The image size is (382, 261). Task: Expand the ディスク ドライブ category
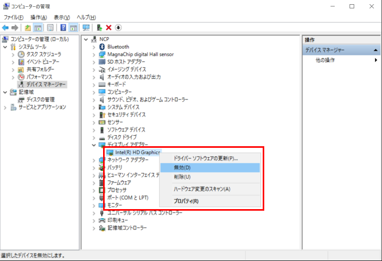94,137
